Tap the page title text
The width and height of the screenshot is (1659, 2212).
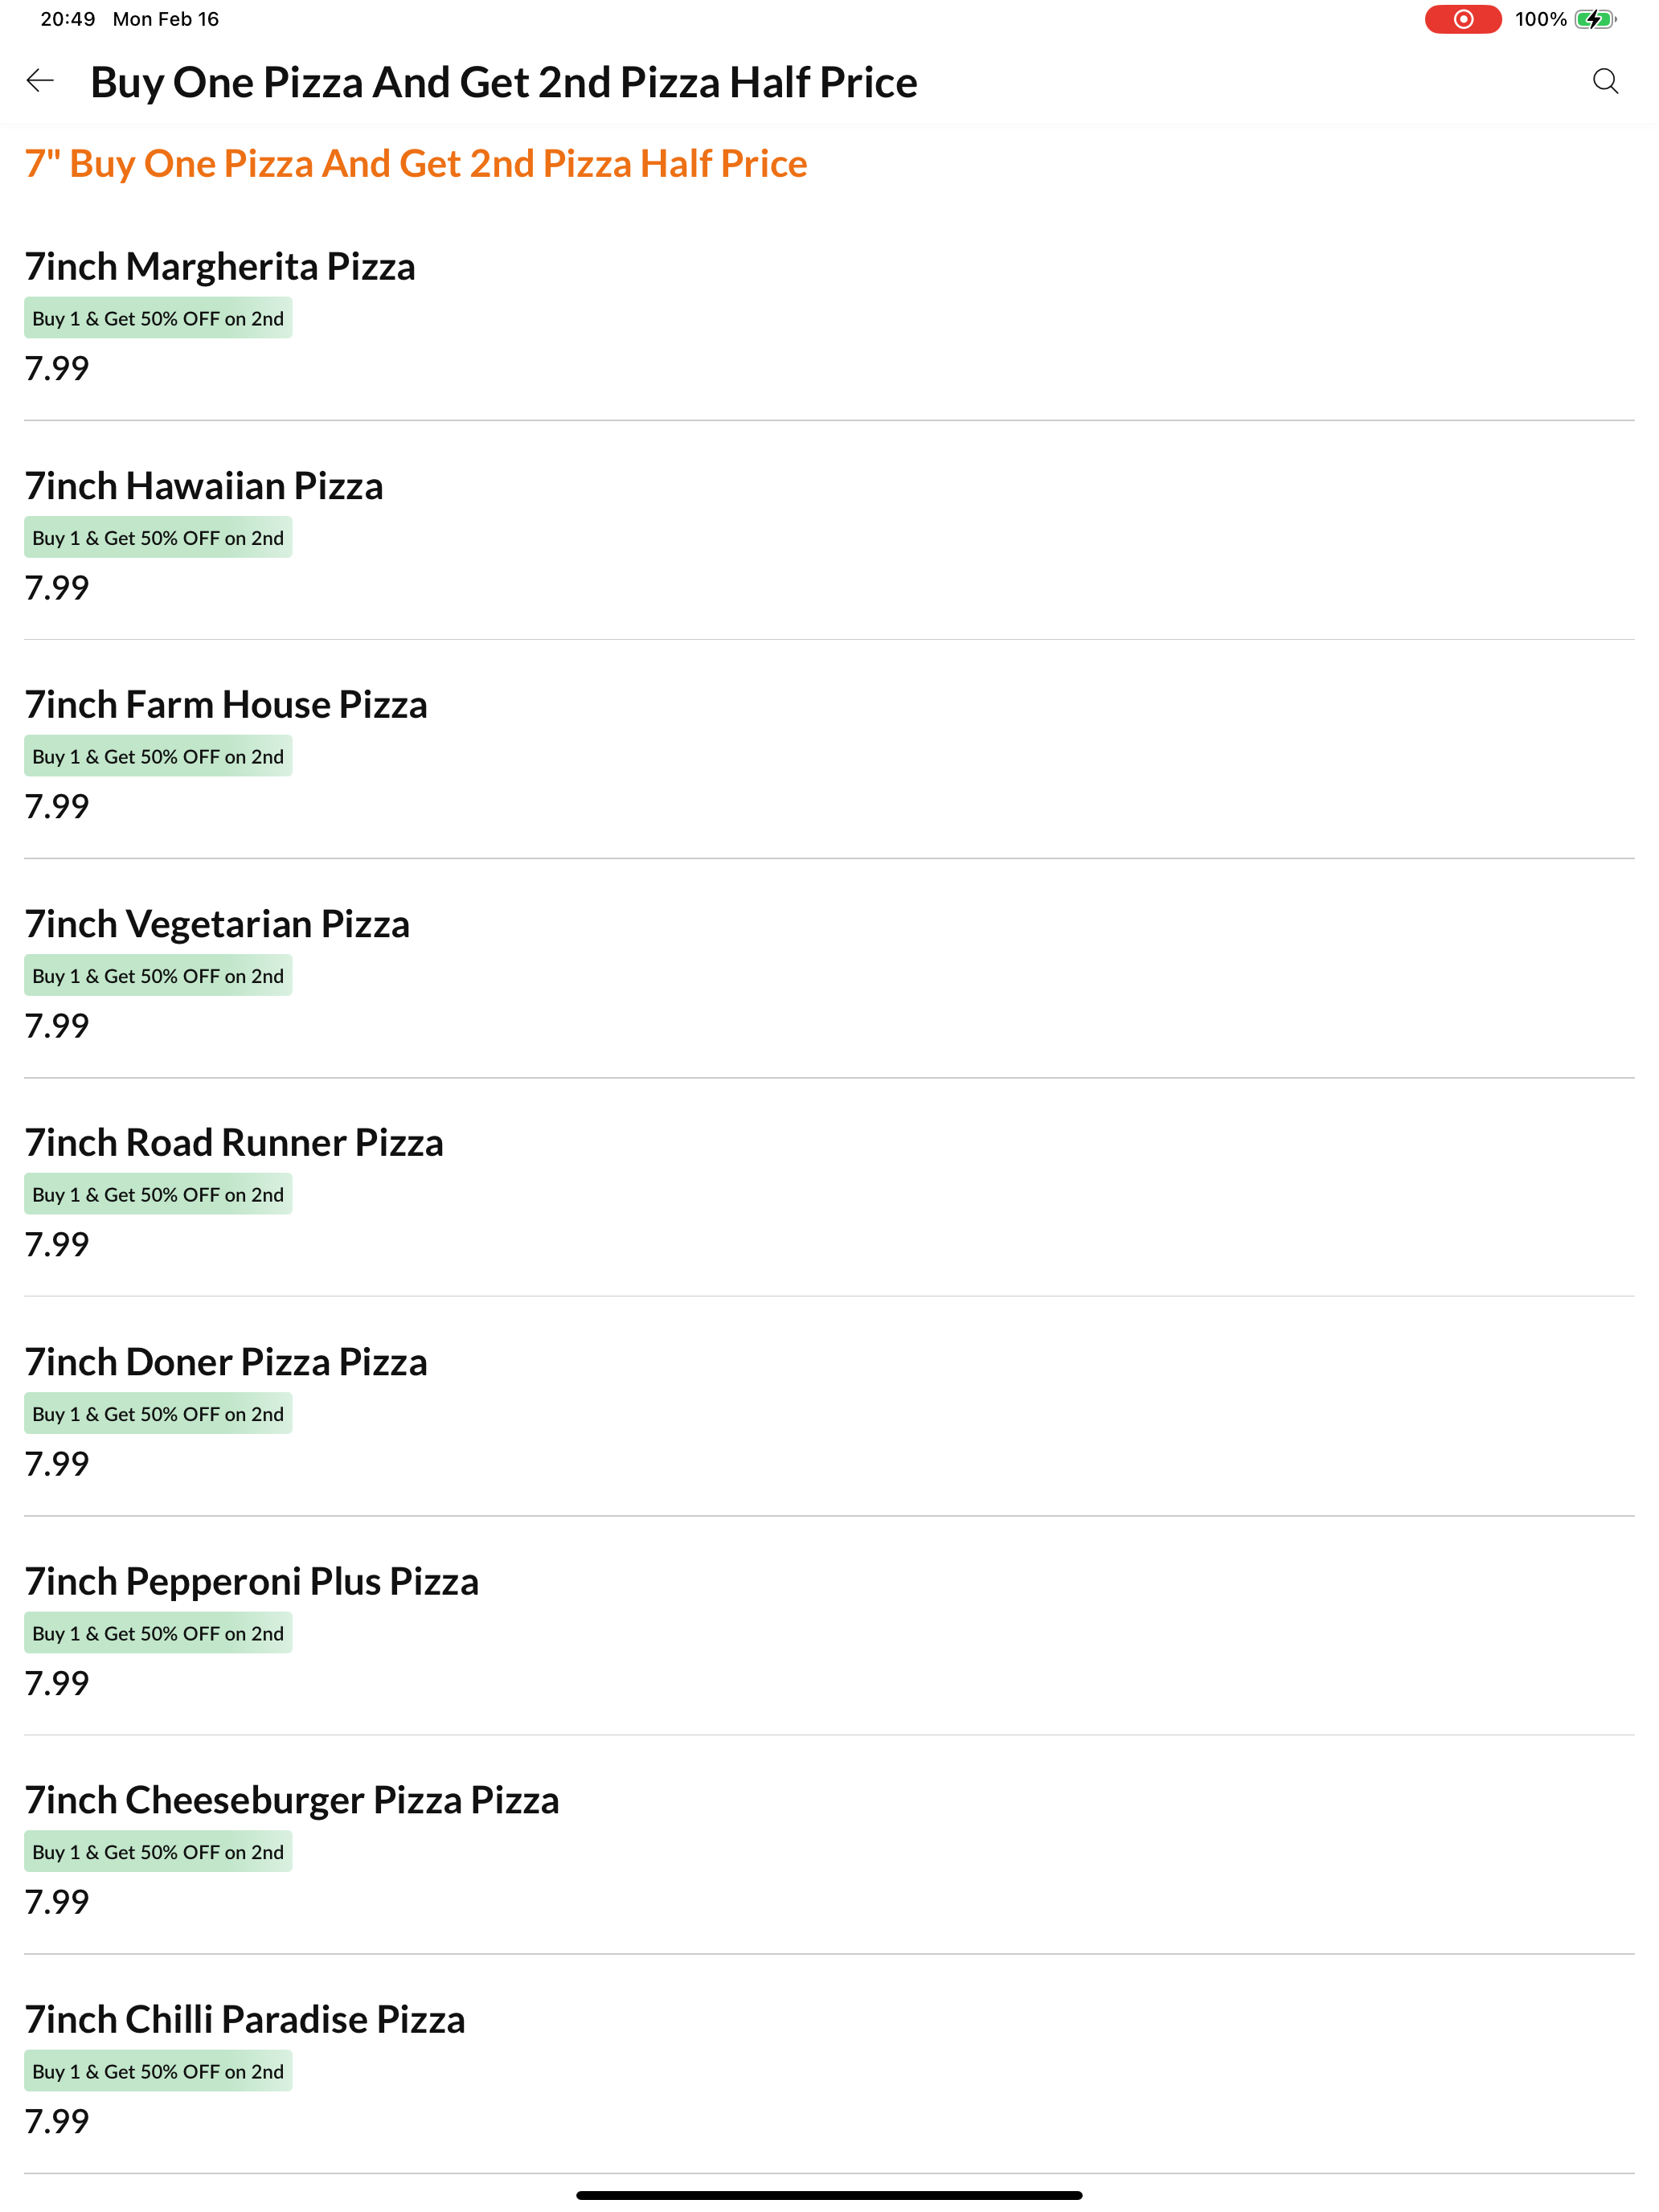[504, 82]
